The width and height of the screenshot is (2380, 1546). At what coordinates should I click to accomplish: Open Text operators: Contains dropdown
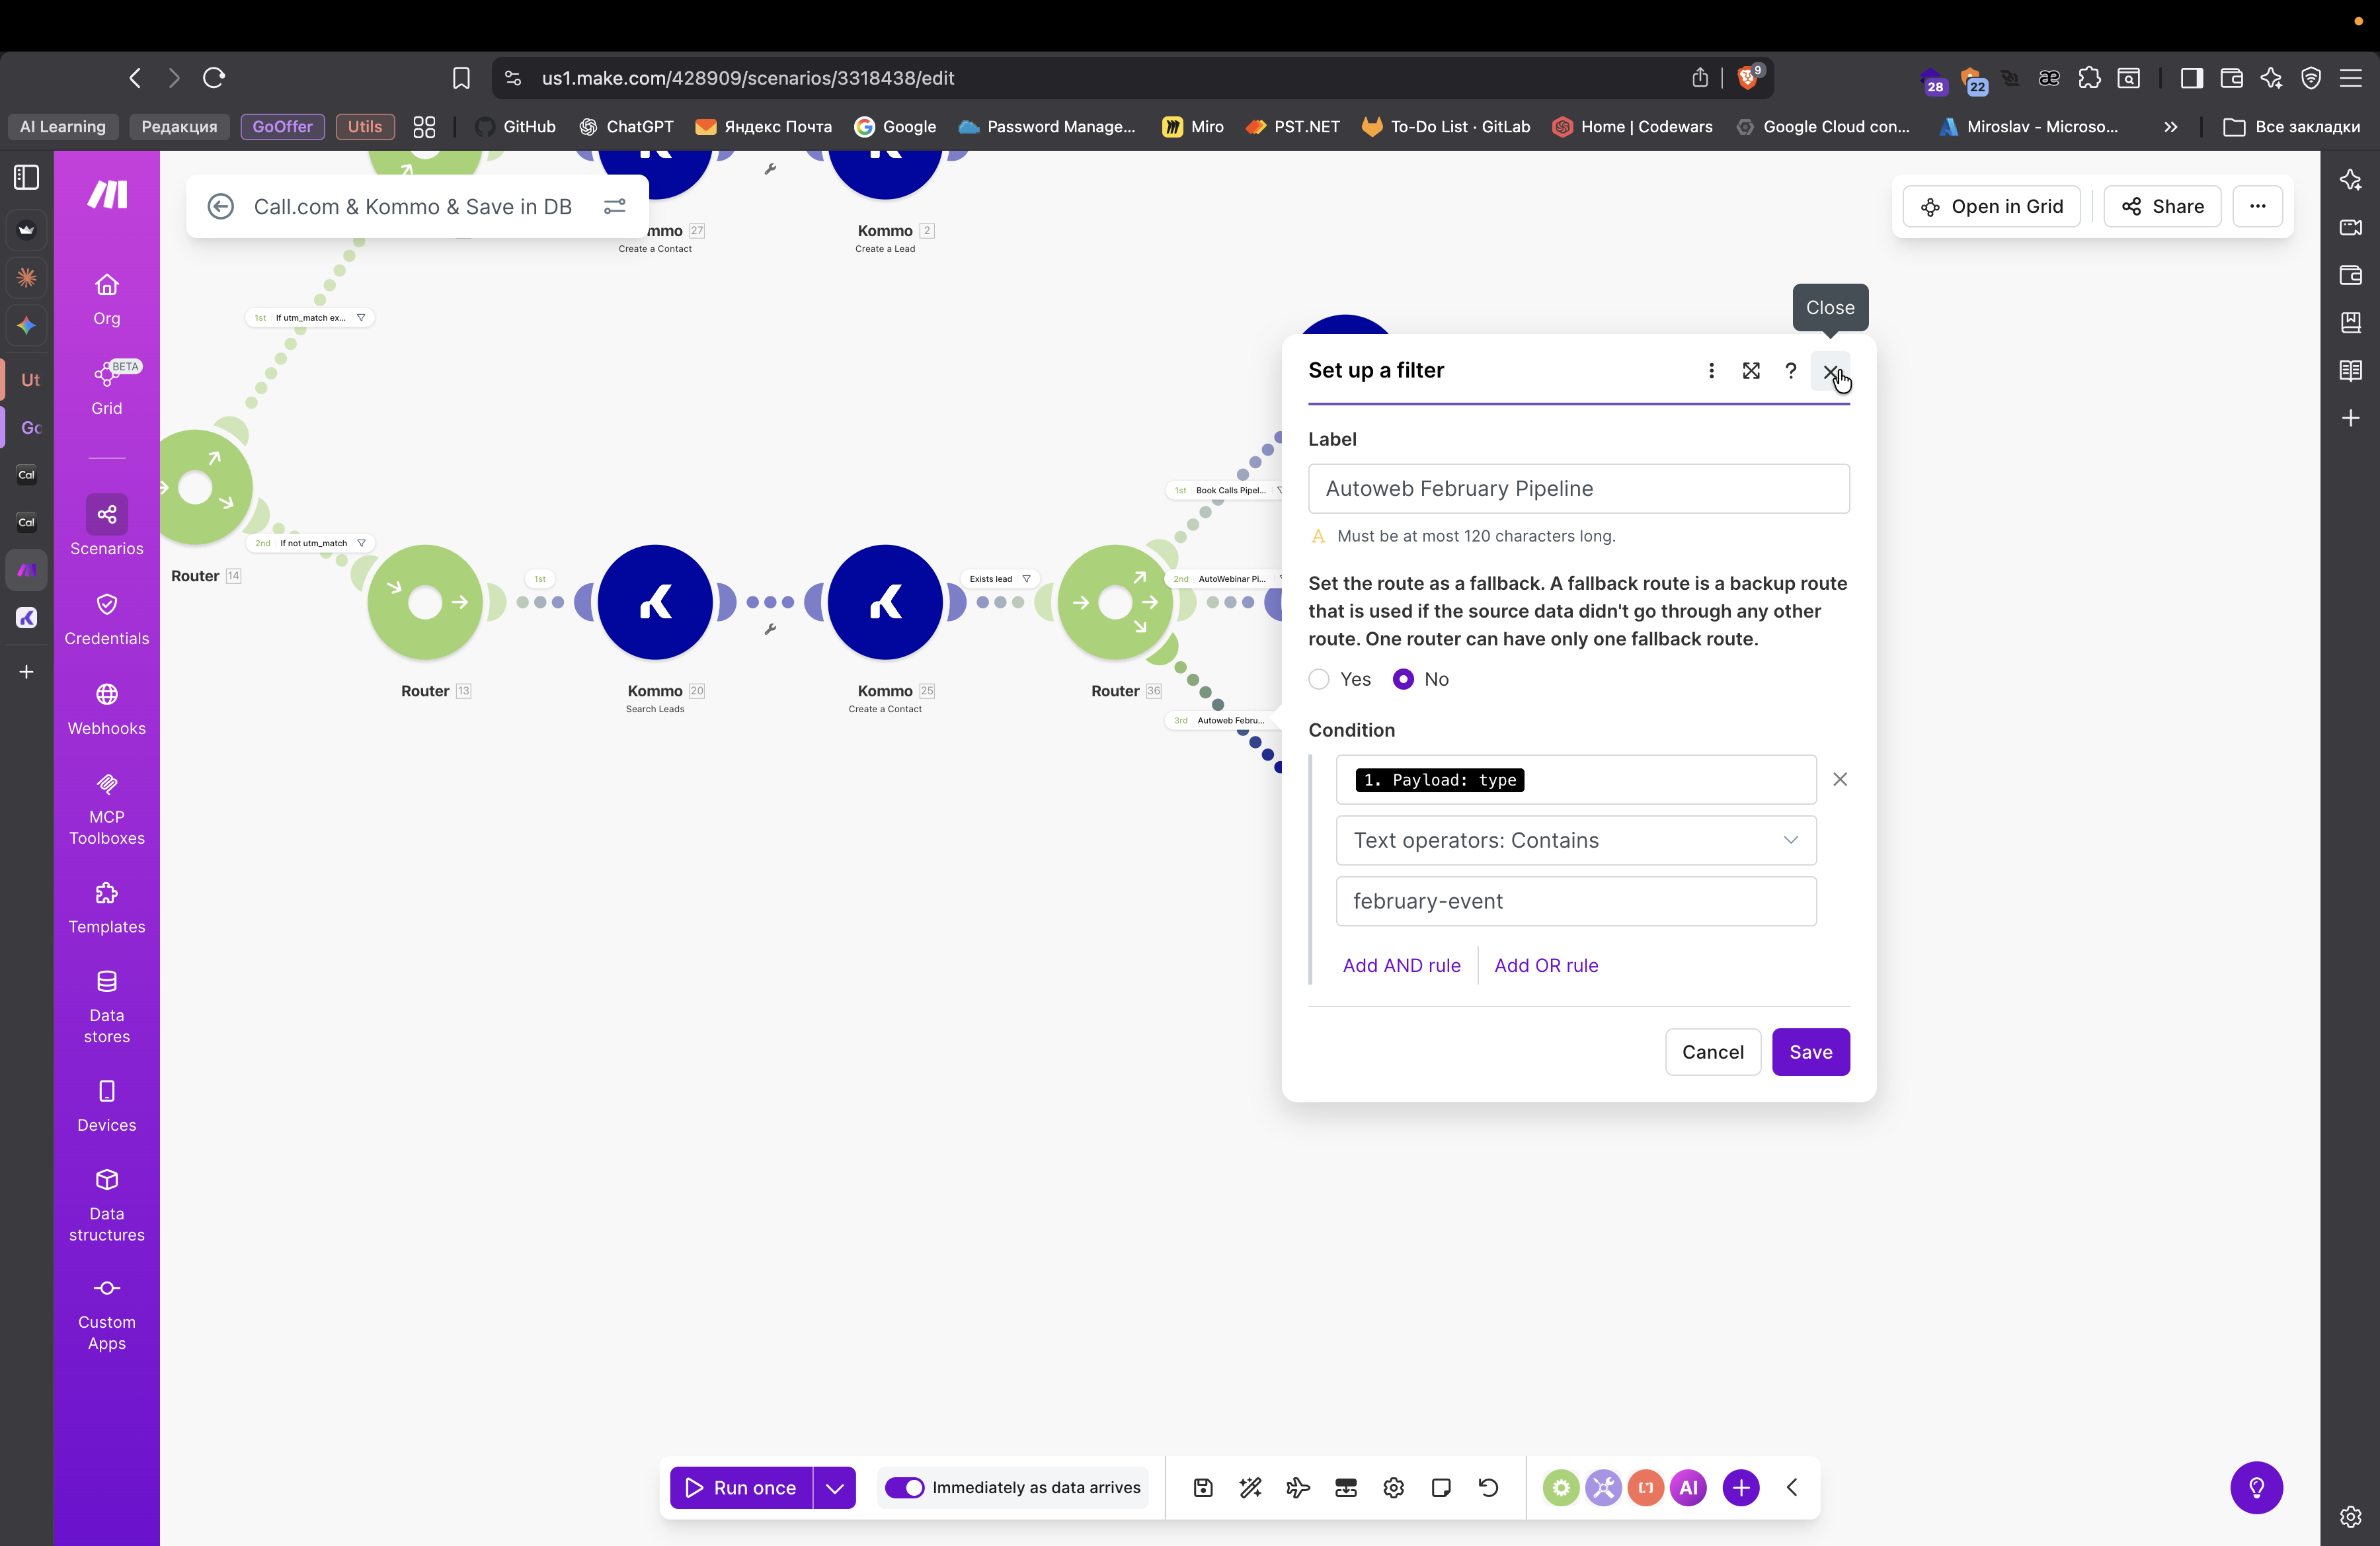click(1575, 840)
